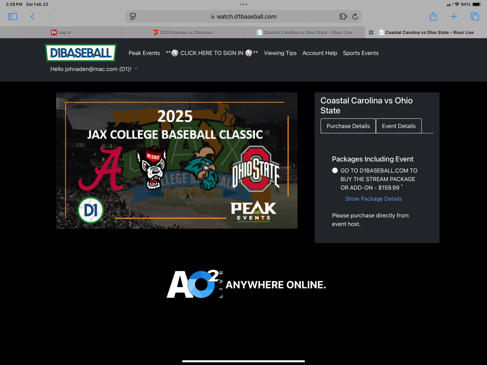The height and width of the screenshot is (365, 487).
Task: Check the battery status icon
Action: (x=477, y=4)
